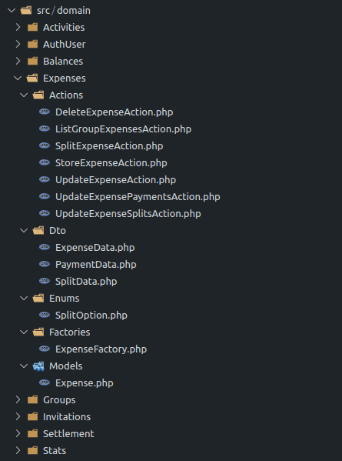The image size is (342, 461).
Task: Click the PHP icon beside ExpenseData.php
Action: [45, 247]
